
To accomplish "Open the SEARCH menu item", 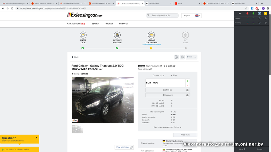I will click(x=96, y=24).
